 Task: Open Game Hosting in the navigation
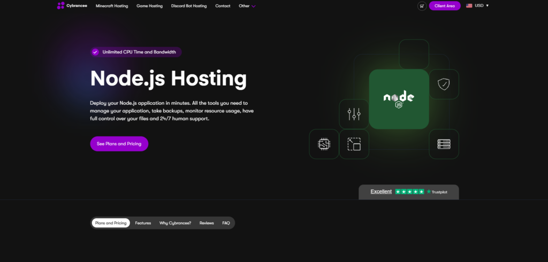pyautogui.click(x=150, y=6)
